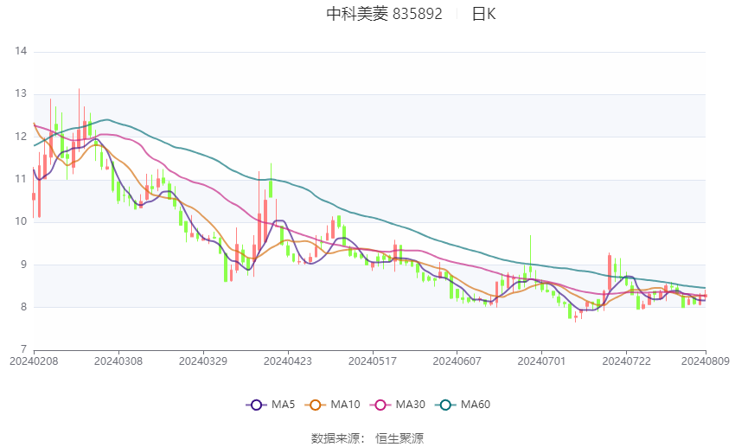Toggle the MA60 legend series
Screen dimensions: 735x447
pyautogui.click(x=463, y=405)
